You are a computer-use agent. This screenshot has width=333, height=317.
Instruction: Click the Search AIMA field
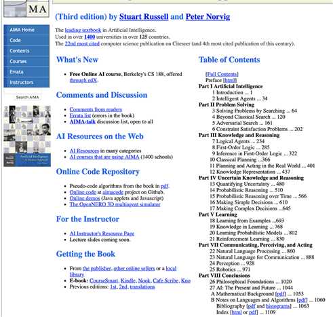[27, 97]
